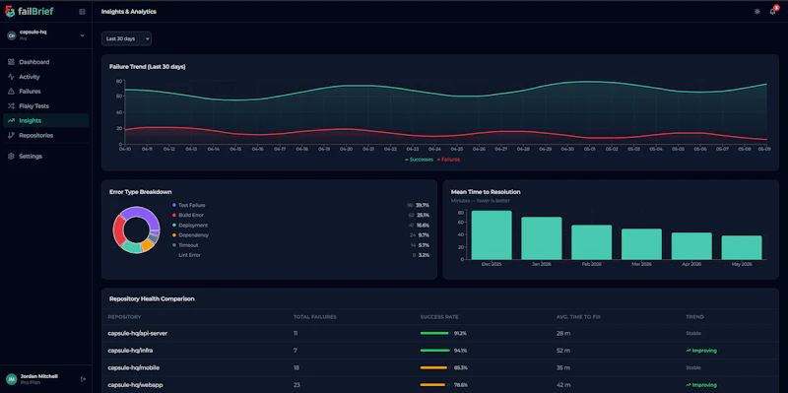The width and height of the screenshot is (788, 393).
Task: Click the Activity pulse icon
Action: (x=11, y=77)
